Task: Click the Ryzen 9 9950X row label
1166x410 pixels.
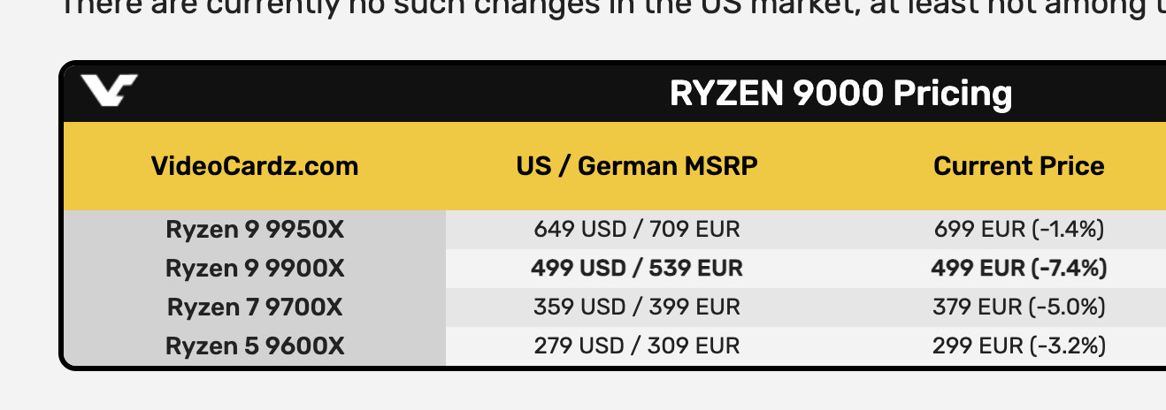Action: (x=255, y=230)
